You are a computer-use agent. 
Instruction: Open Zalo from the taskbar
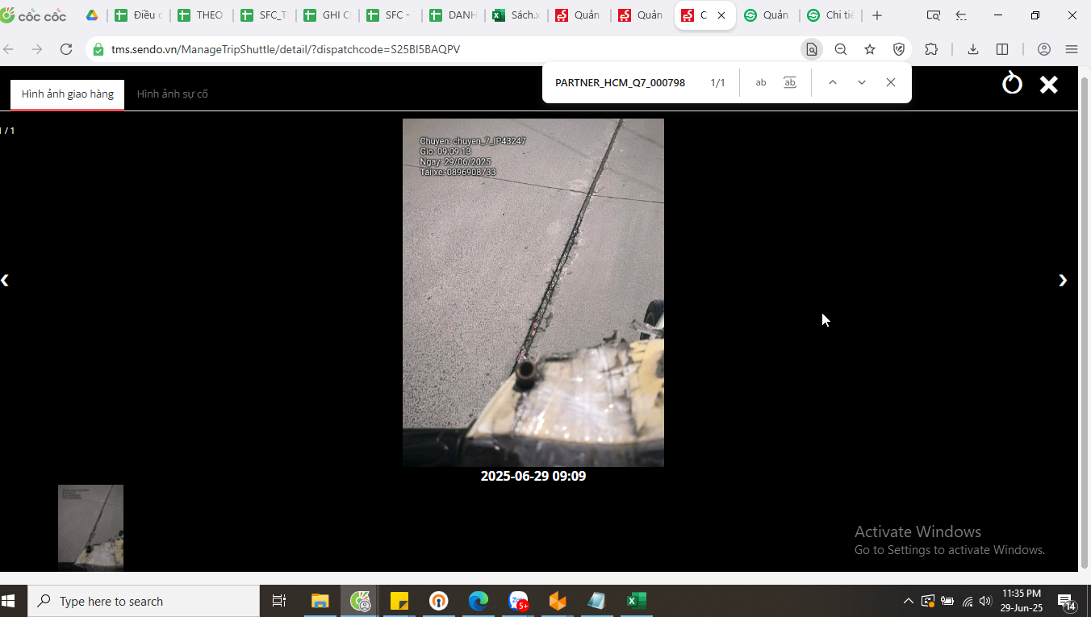click(518, 601)
